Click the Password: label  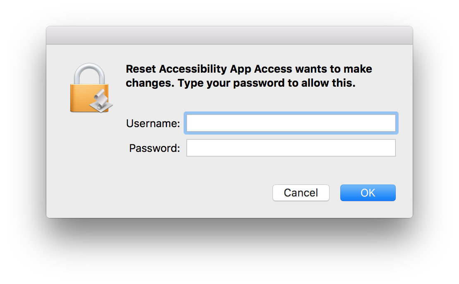[x=154, y=148]
